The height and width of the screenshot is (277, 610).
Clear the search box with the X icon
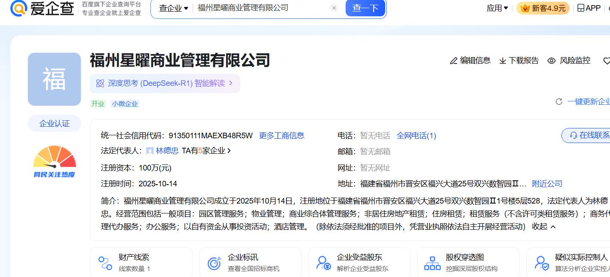tap(334, 8)
